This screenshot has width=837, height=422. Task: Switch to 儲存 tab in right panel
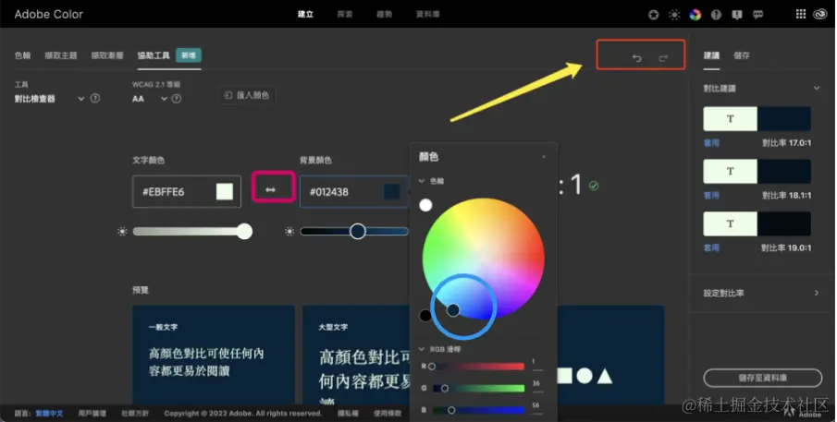pyautogui.click(x=742, y=55)
